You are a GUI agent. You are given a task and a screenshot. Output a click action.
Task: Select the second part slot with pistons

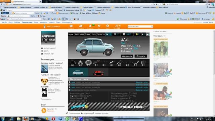[x=81, y=63]
